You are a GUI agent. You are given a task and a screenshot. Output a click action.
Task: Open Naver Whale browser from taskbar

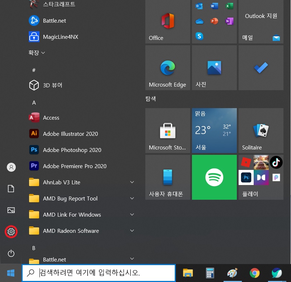pos(277,273)
